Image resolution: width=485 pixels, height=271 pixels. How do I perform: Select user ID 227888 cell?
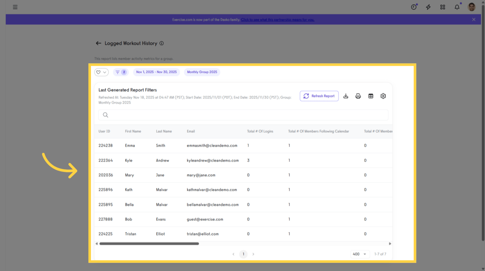[105, 219]
